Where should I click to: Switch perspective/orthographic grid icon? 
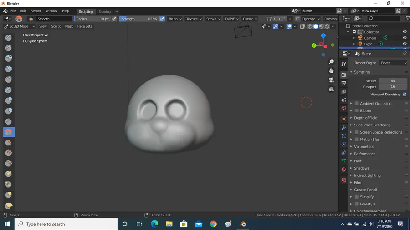click(331, 89)
